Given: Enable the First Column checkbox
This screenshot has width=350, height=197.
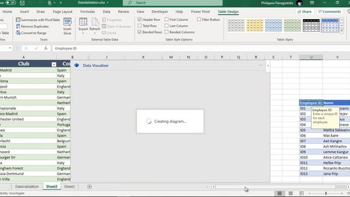Looking at the screenshot, I should point(166,20).
